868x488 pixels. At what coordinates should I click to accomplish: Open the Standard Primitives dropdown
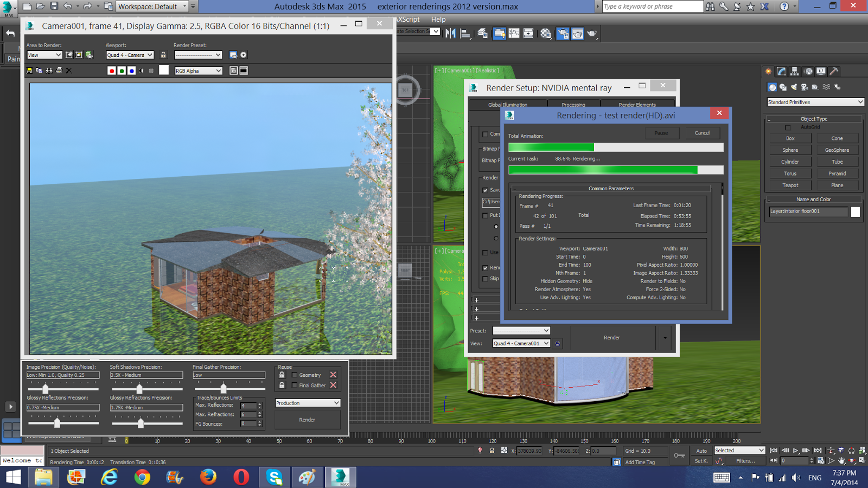coord(815,102)
